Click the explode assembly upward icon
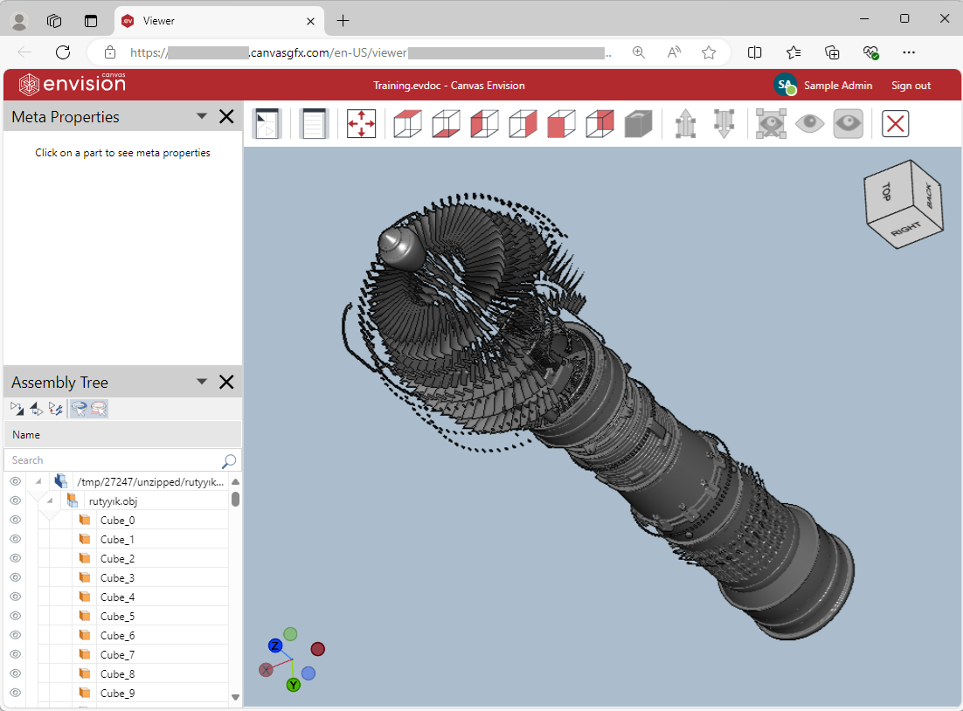This screenshot has height=711, width=963. (x=685, y=123)
